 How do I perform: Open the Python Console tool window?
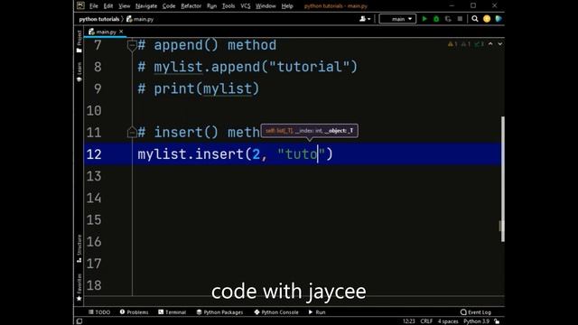tap(276, 312)
